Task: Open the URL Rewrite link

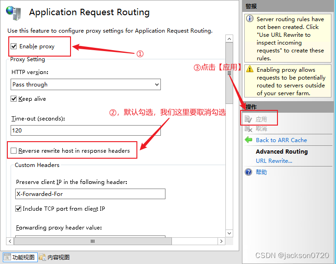Action: click(274, 161)
